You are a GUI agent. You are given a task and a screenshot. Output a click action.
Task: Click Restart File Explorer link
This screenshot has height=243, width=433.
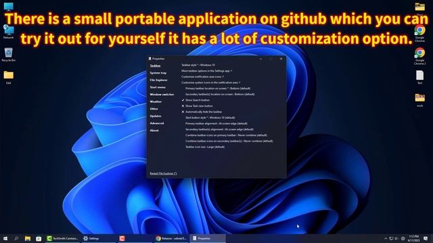tap(163, 173)
